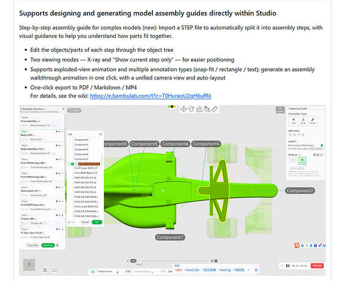Select Component3 in the List
The width and height of the screenshot is (358, 282).
(81, 140)
